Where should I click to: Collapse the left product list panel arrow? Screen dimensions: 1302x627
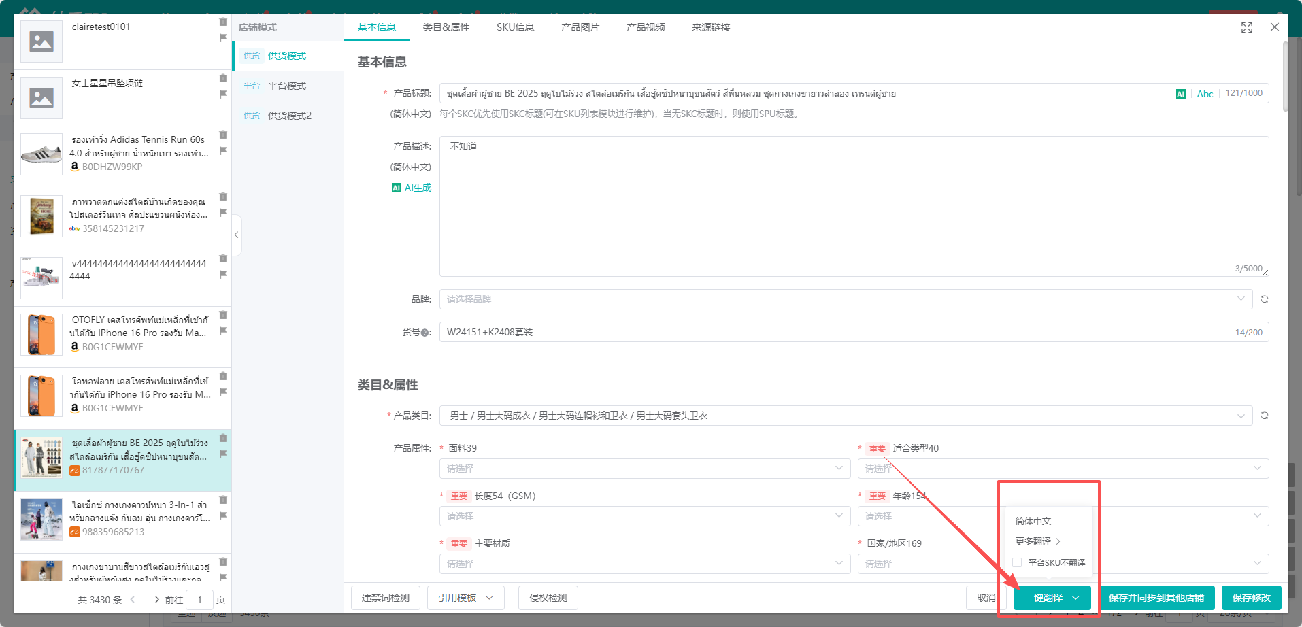click(236, 235)
